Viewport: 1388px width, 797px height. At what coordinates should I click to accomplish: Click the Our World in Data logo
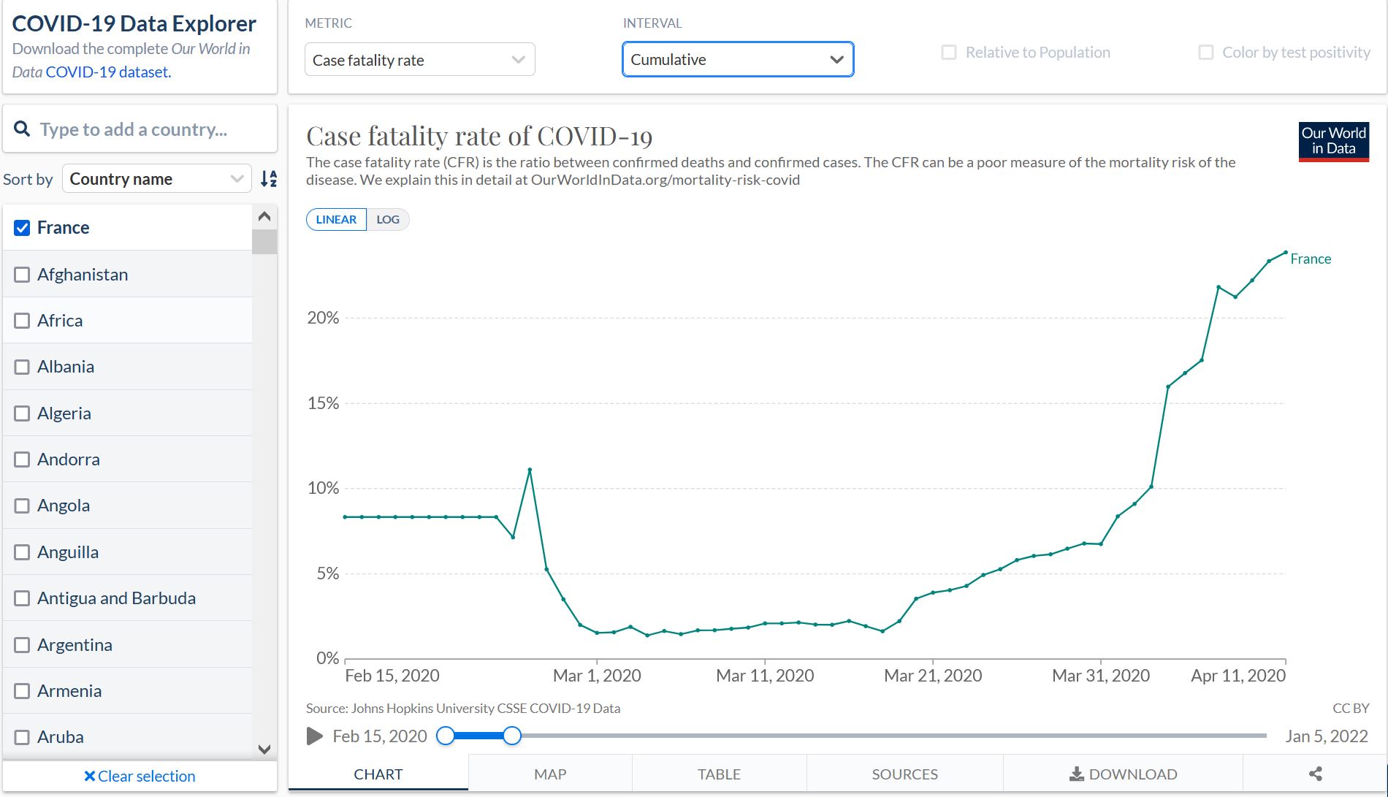pos(1333,141)
